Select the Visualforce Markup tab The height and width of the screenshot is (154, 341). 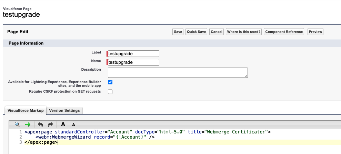(x=26, y=110)
